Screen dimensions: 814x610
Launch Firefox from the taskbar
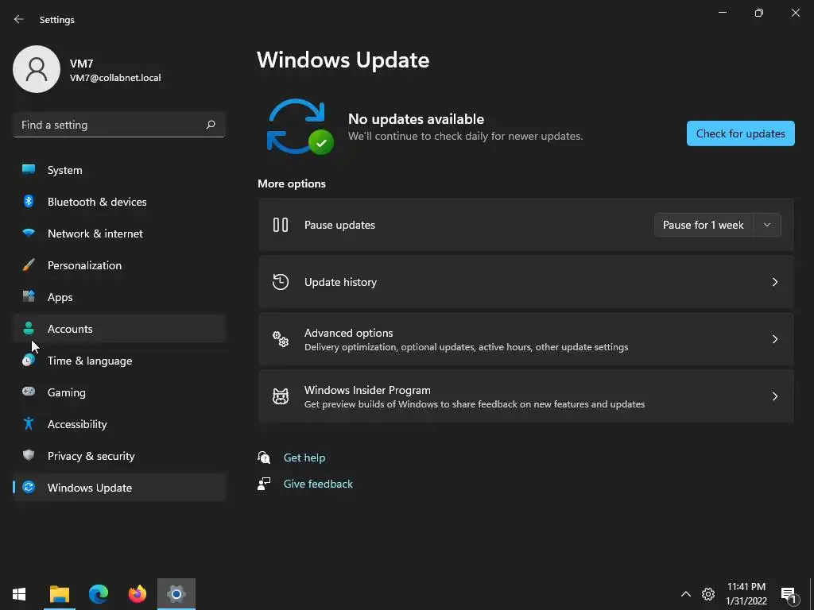(137, 593)
